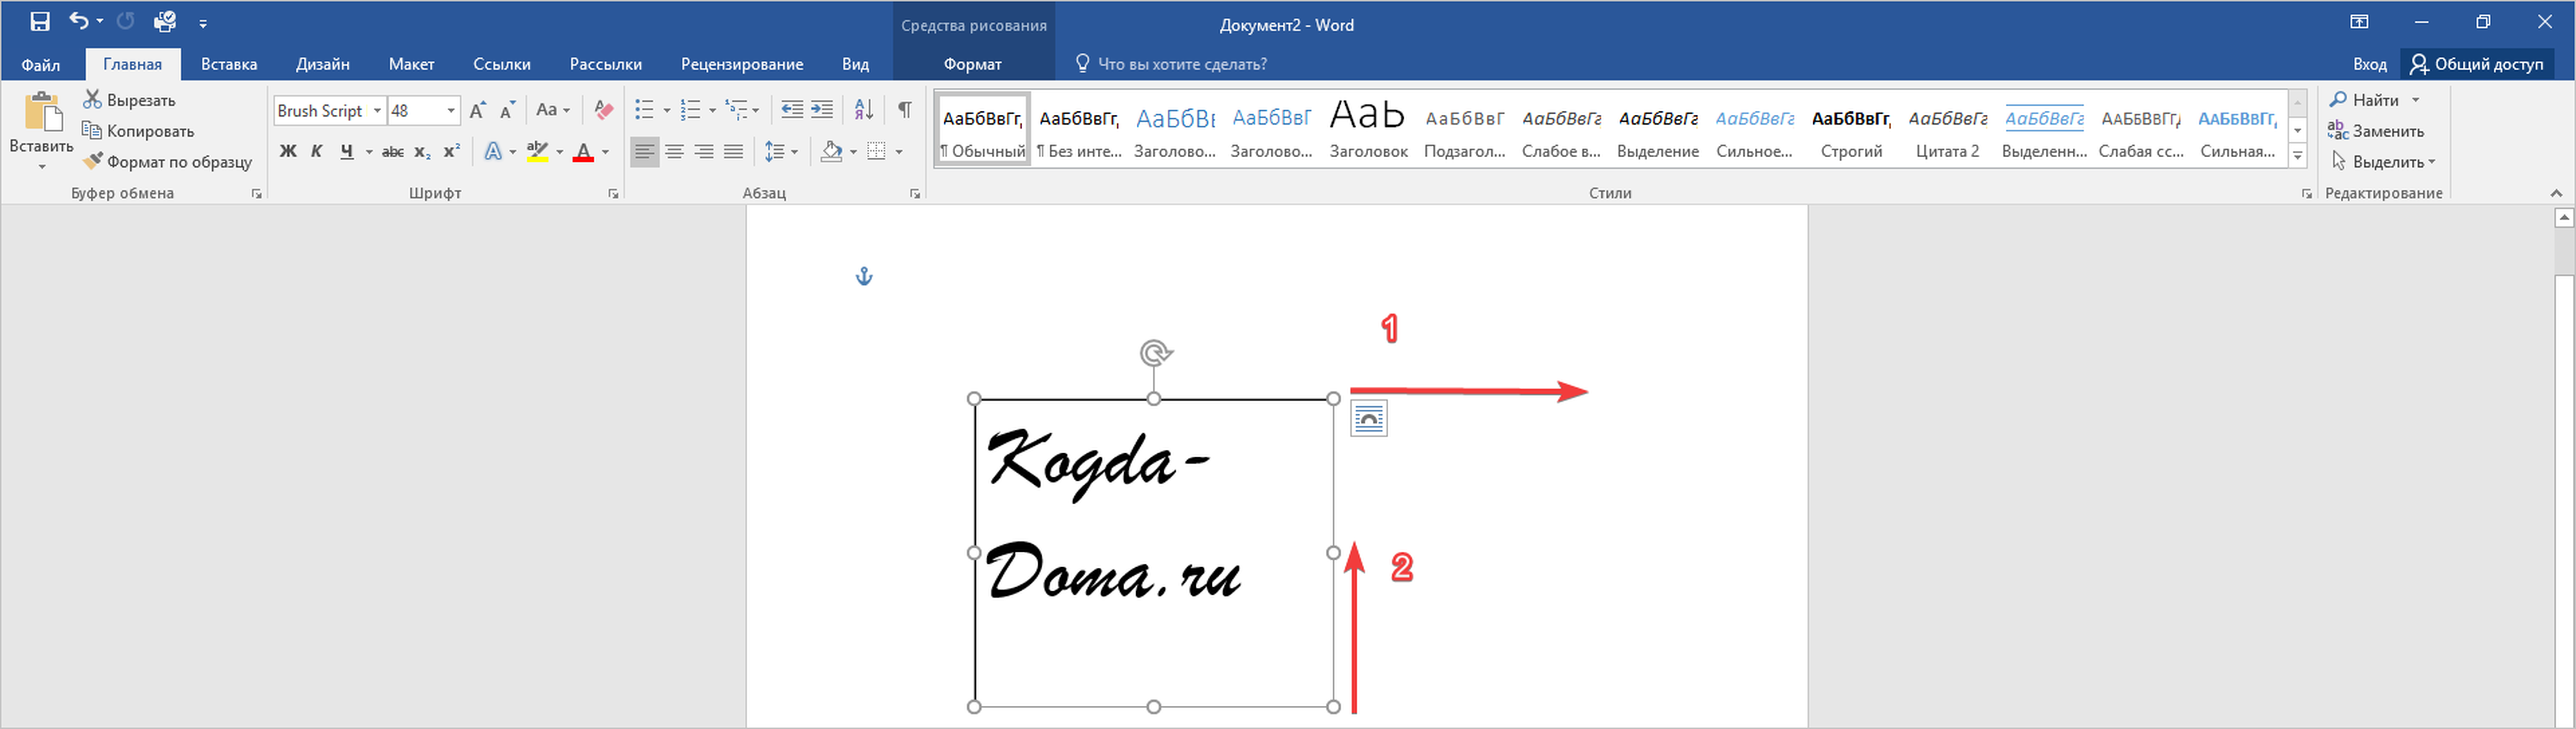Click the Increase Indent icon
This screenshot has width=2576, height=729.
[822, 110]
